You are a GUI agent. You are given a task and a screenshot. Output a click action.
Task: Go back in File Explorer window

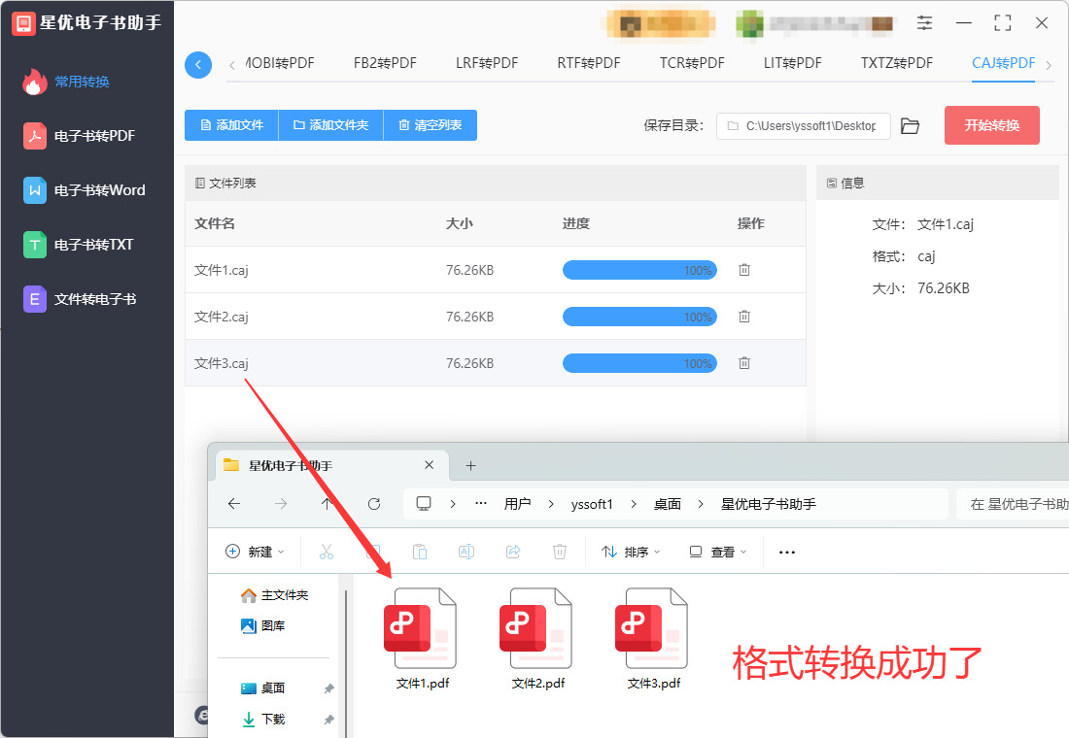click(x=234, y=504)
